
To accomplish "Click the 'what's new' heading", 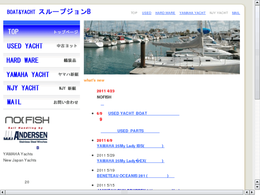I will 94,80.
